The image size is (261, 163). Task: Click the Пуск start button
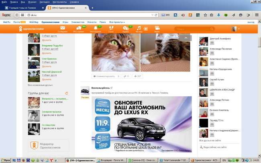[x=6, y=160]
